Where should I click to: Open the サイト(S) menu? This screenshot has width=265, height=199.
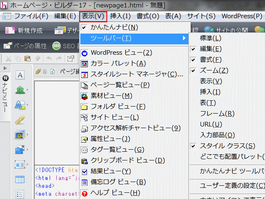pos(201,16)
